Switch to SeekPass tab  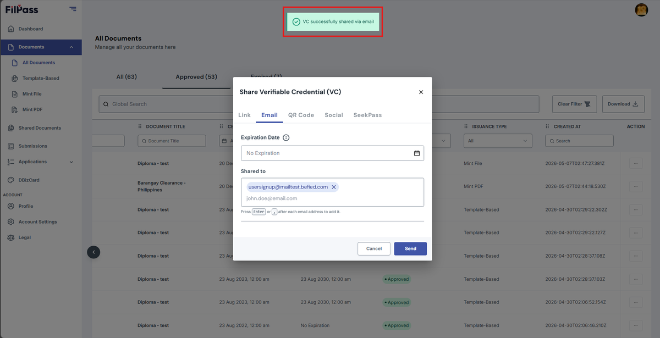(367, 115)
